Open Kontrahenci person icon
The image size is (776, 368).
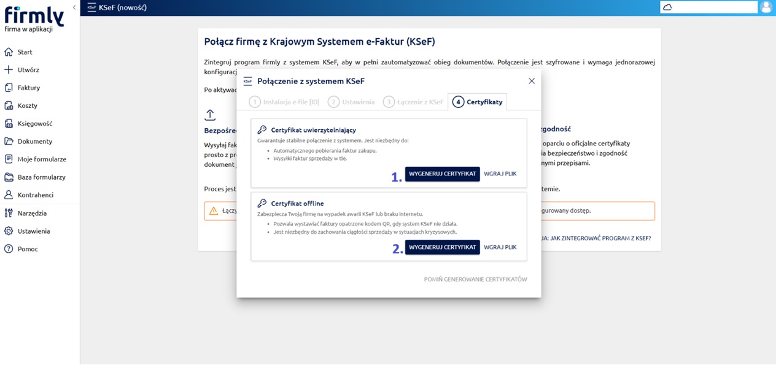tap(9, 195)
